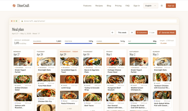Click 'Meal plan' heading
Viewport: 188px width, 111px height.
coord(18,30)
